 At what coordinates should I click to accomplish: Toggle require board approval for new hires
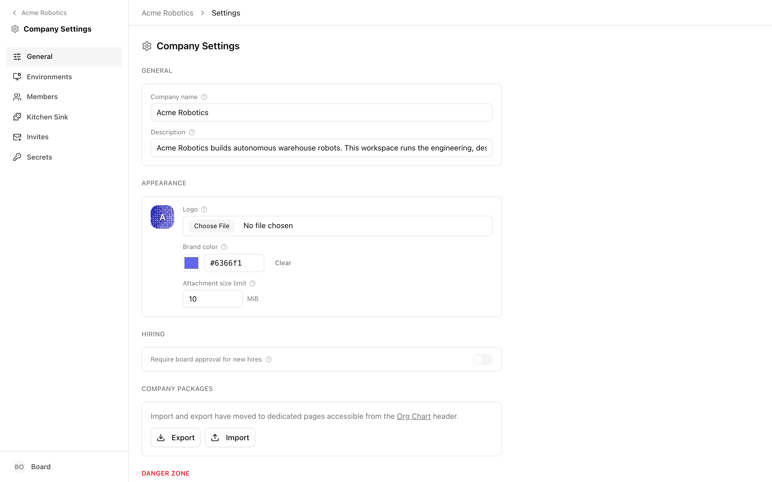click(x=483, y=360)
